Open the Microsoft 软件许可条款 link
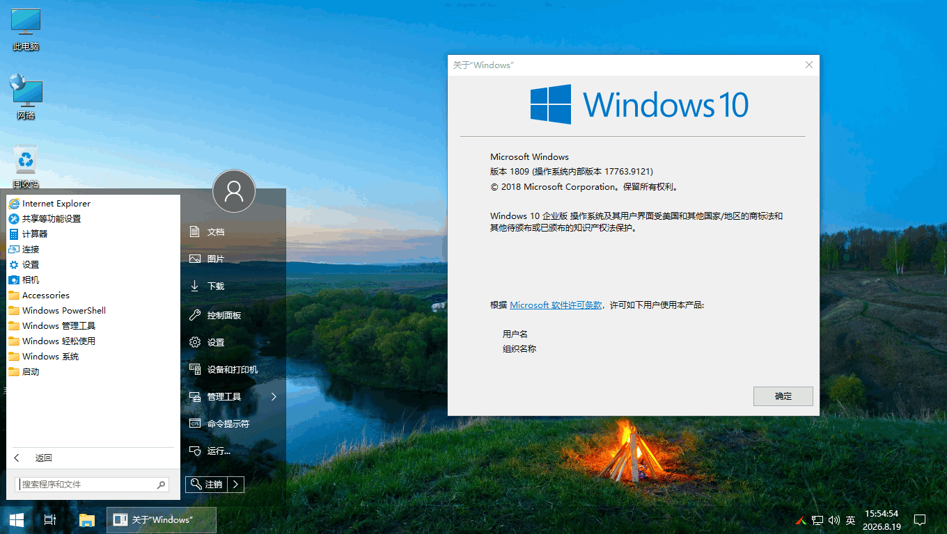This screenshot has width=947, height=534. coord(556,305)
